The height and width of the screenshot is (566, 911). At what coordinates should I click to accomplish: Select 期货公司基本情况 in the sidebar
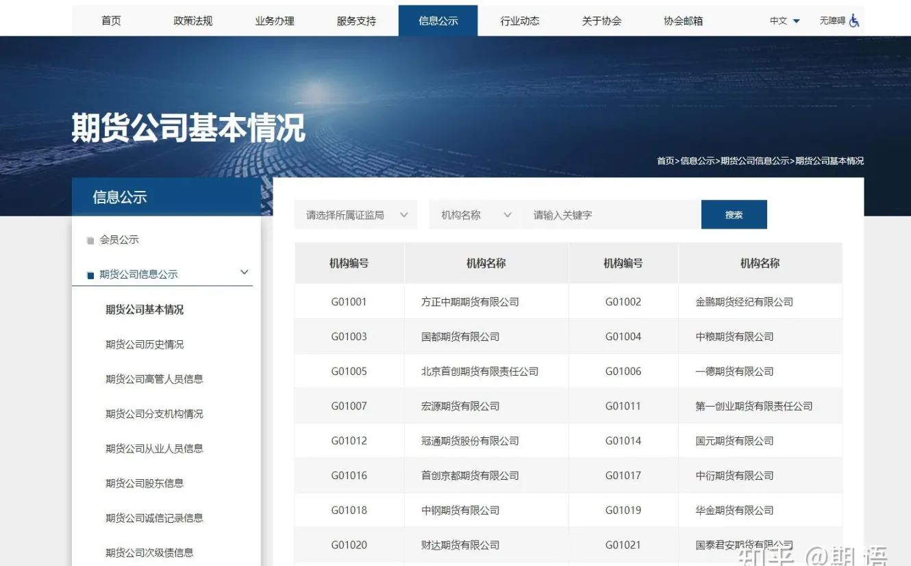point(145,309)
